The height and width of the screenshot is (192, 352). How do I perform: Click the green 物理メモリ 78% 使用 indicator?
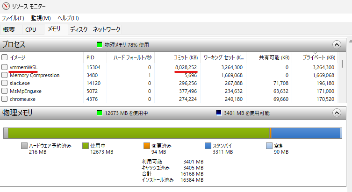[100, 45]
